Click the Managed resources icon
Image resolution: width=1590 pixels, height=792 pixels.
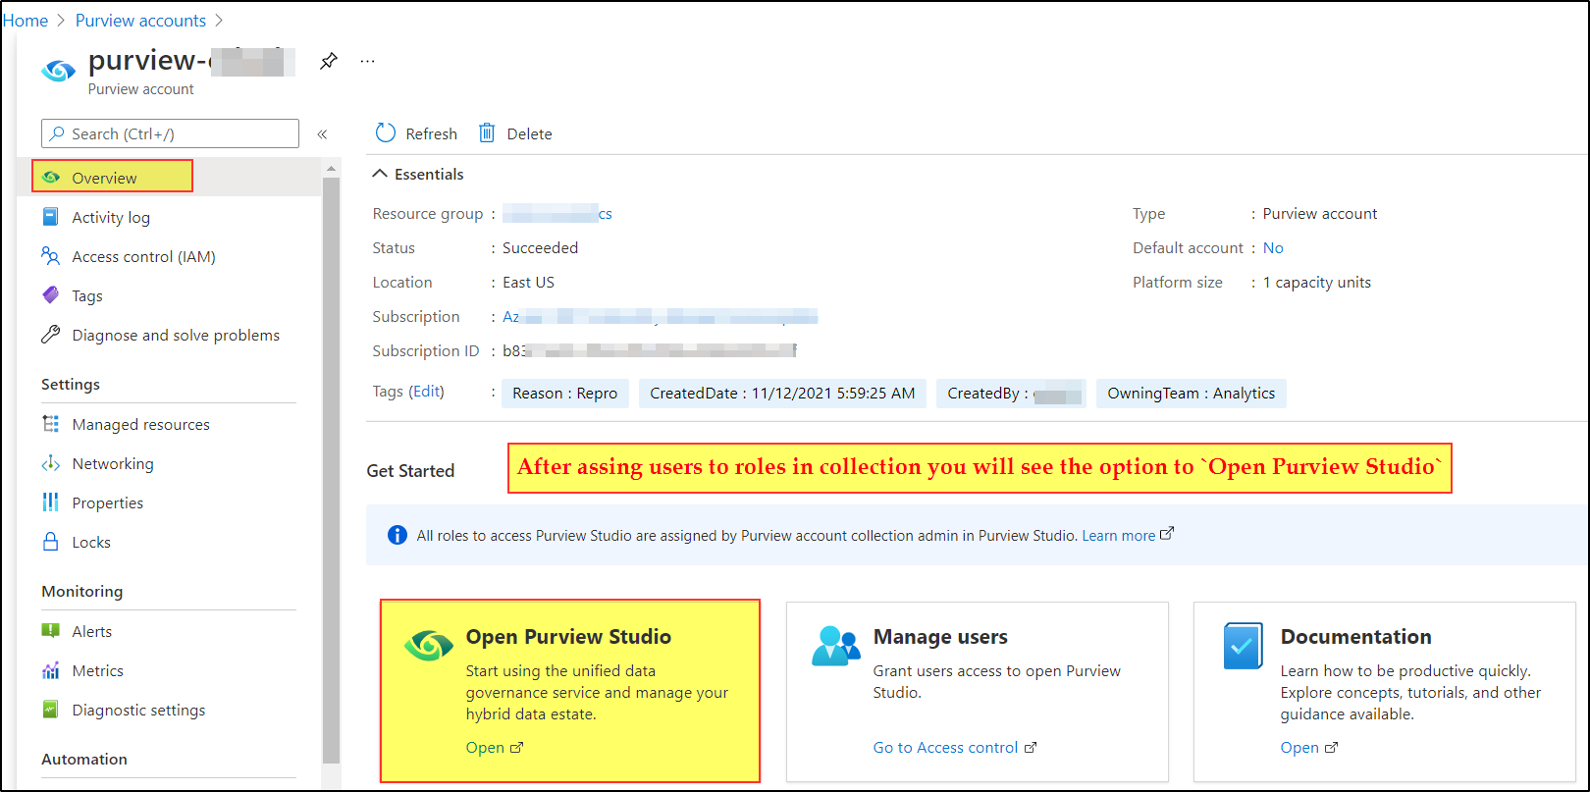51,424
